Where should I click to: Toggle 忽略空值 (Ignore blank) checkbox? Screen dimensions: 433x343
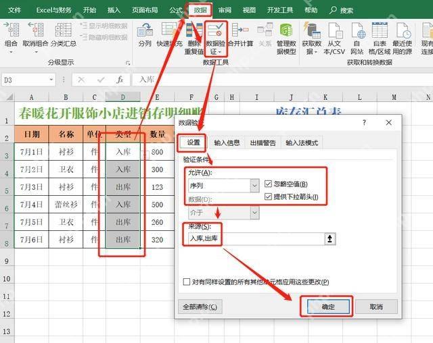(268, 184)
